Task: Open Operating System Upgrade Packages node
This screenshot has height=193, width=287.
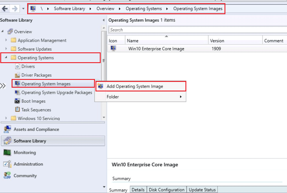Action: pos(57,93)
